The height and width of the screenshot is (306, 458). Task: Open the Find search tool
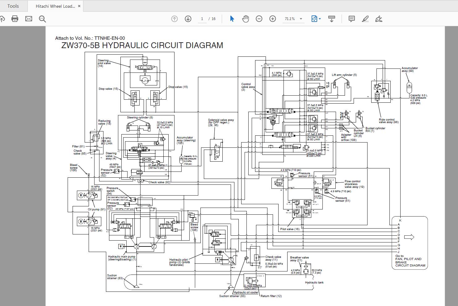coord(43,19)
